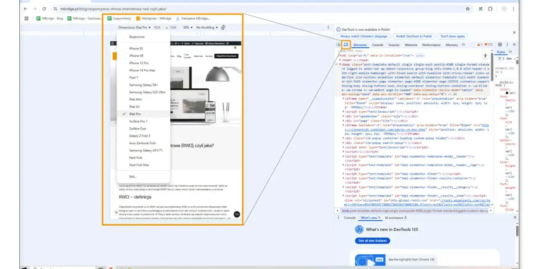538x269 pixels.
Task: Open the DevTools three-dot customize menu
Action: [x=507, y=45]
